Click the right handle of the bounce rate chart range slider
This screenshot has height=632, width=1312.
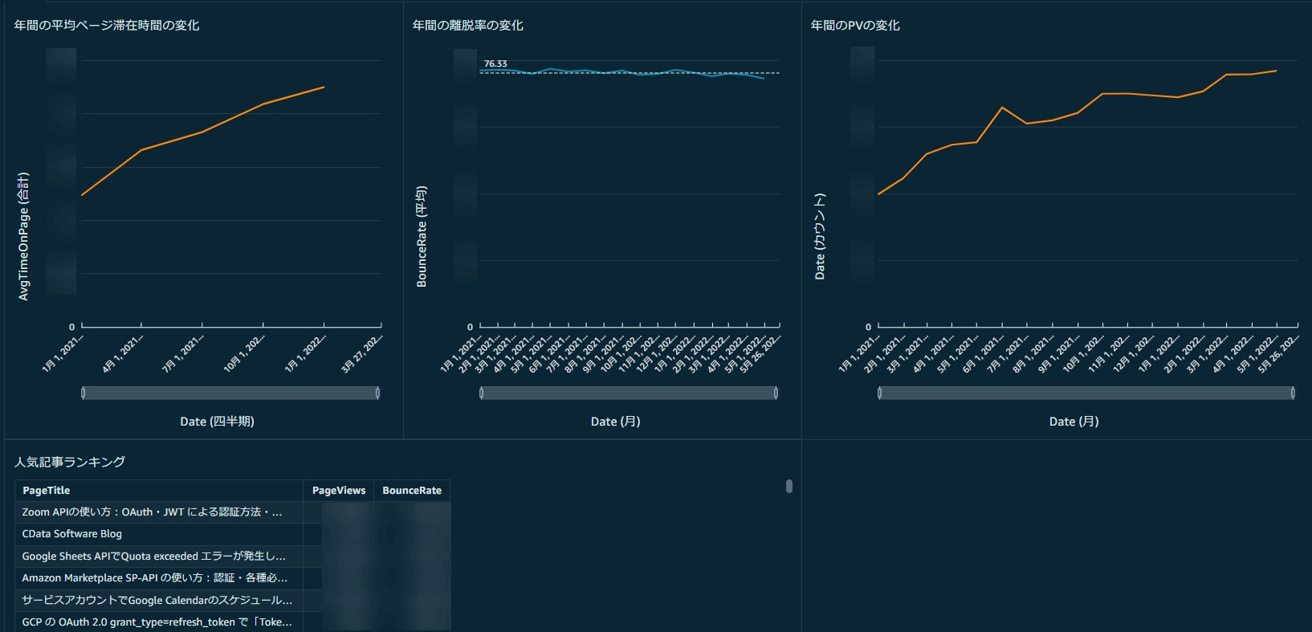tap(776, 393)
